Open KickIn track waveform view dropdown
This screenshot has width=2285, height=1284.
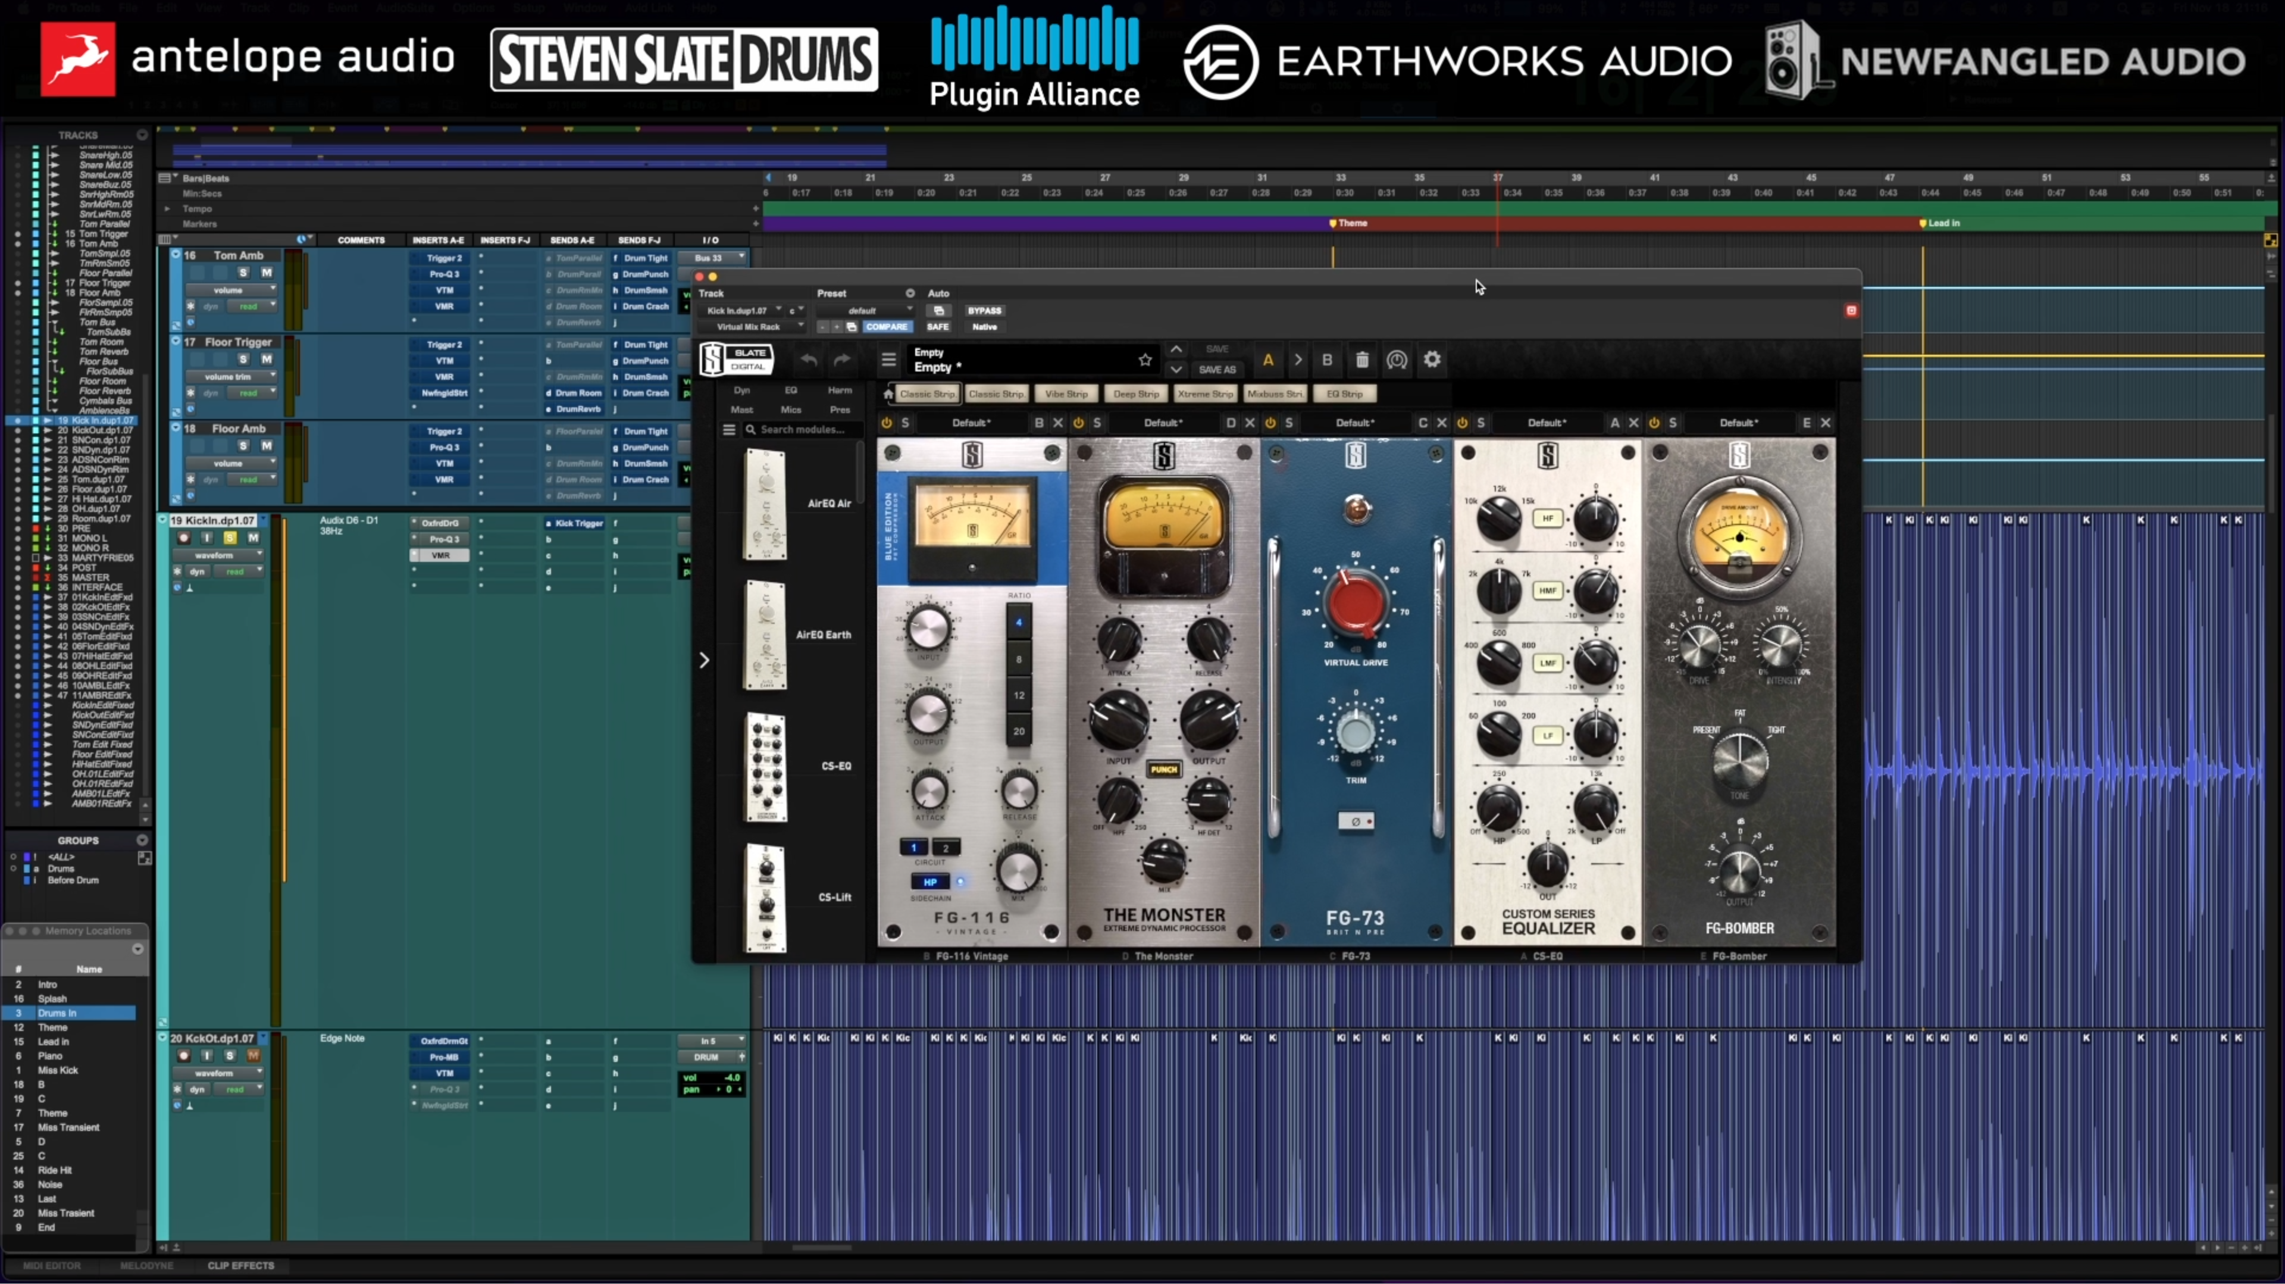click(217, 555)
